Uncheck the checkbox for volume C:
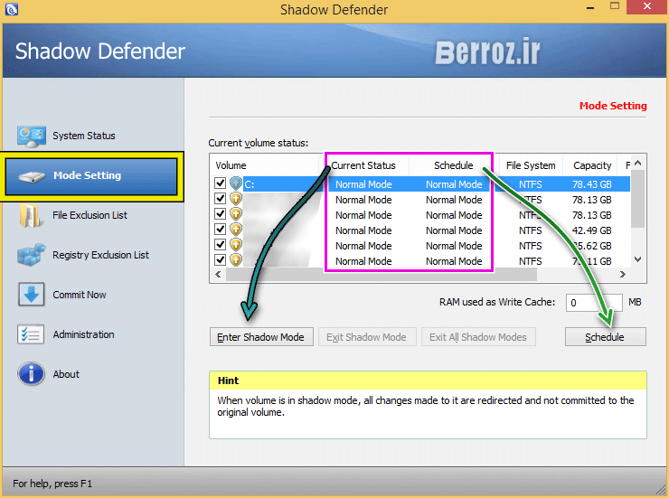The width and height of the screenshot is (669, 498). 221,183
